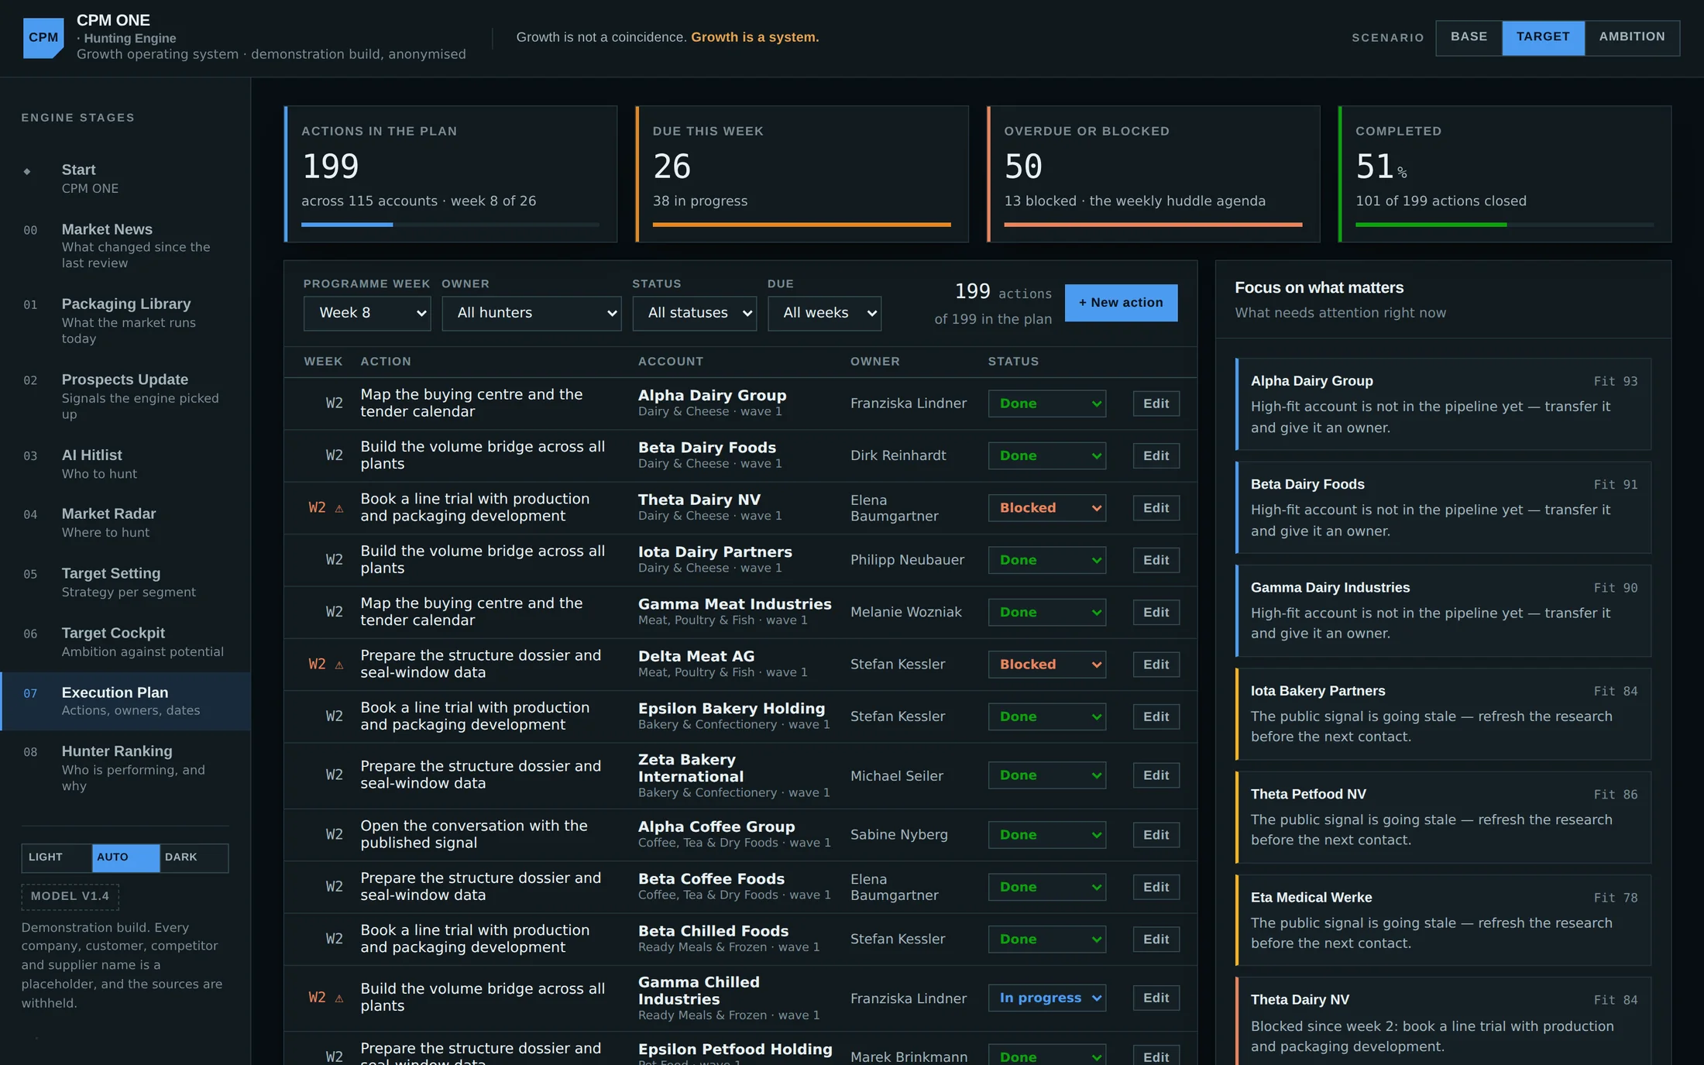Open Blocked status dropdown for Delta Meat AG
1704x1065 pixels.
[x=1047, y=665]
